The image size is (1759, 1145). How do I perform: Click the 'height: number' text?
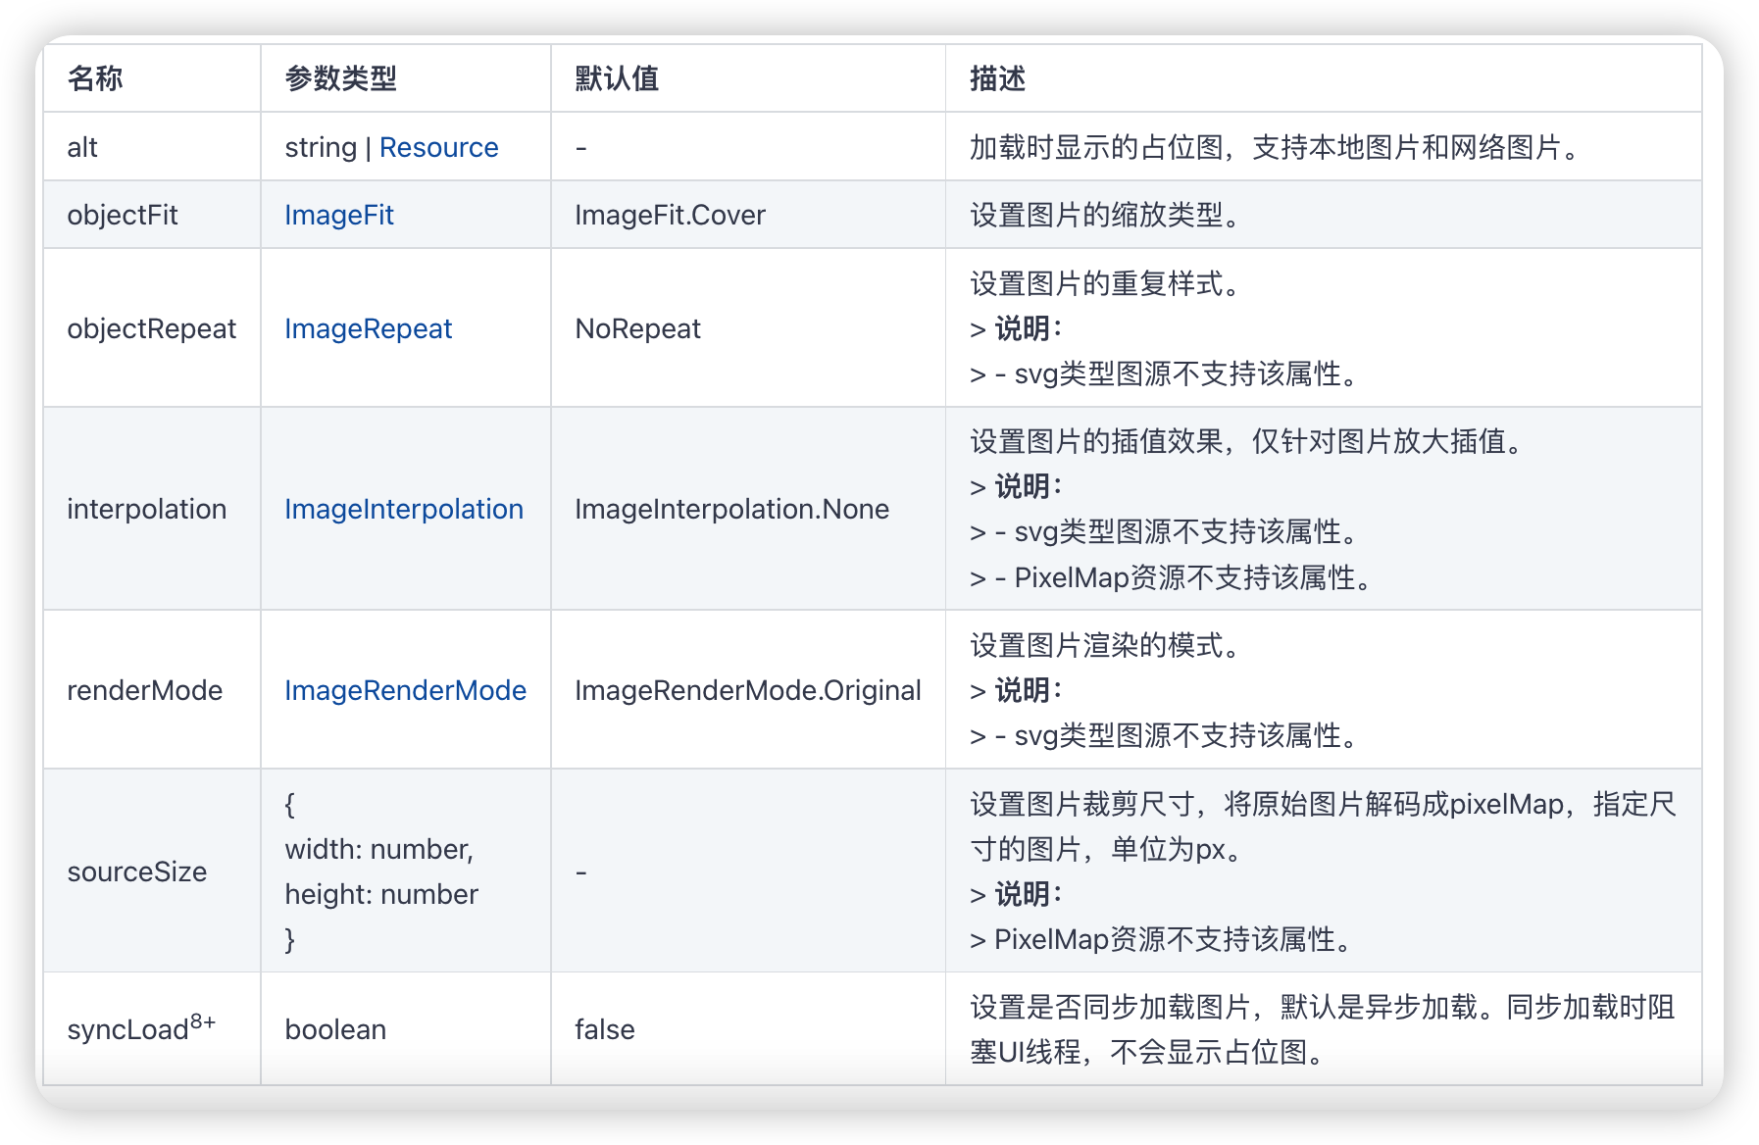pos(381,894)
